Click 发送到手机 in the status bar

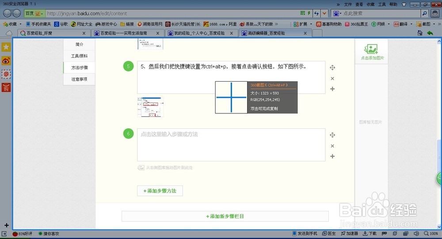click(x=305, y=233)
